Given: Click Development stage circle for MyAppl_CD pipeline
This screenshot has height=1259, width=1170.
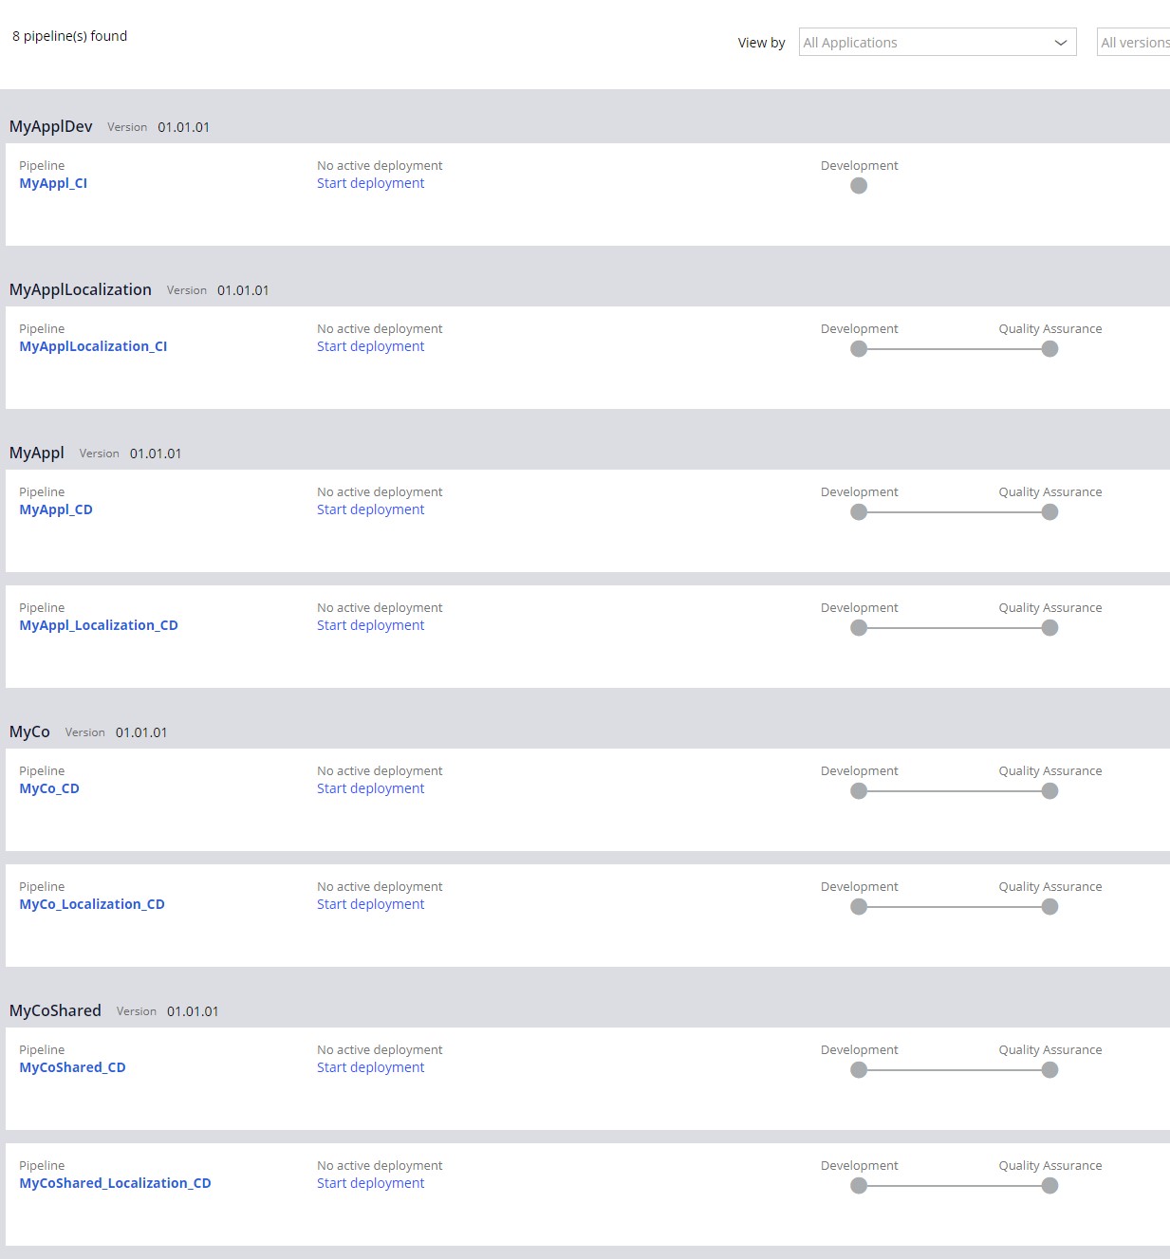Looking at the screenshot, I should (x=859, y=512).
